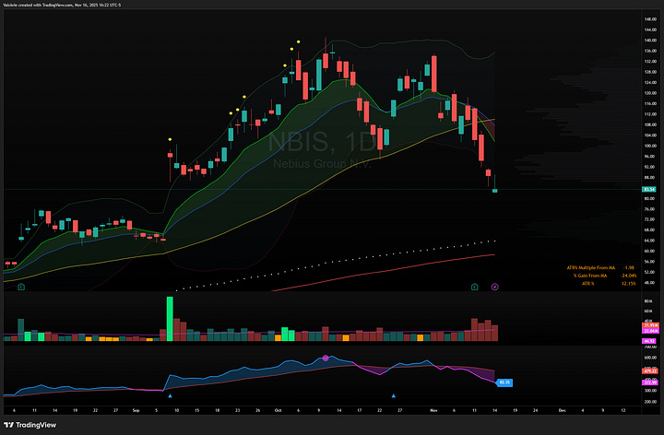Click the 200.00 label on the RS pane axis
Viewport: 664px width, 435px height.
coord(650,402)
